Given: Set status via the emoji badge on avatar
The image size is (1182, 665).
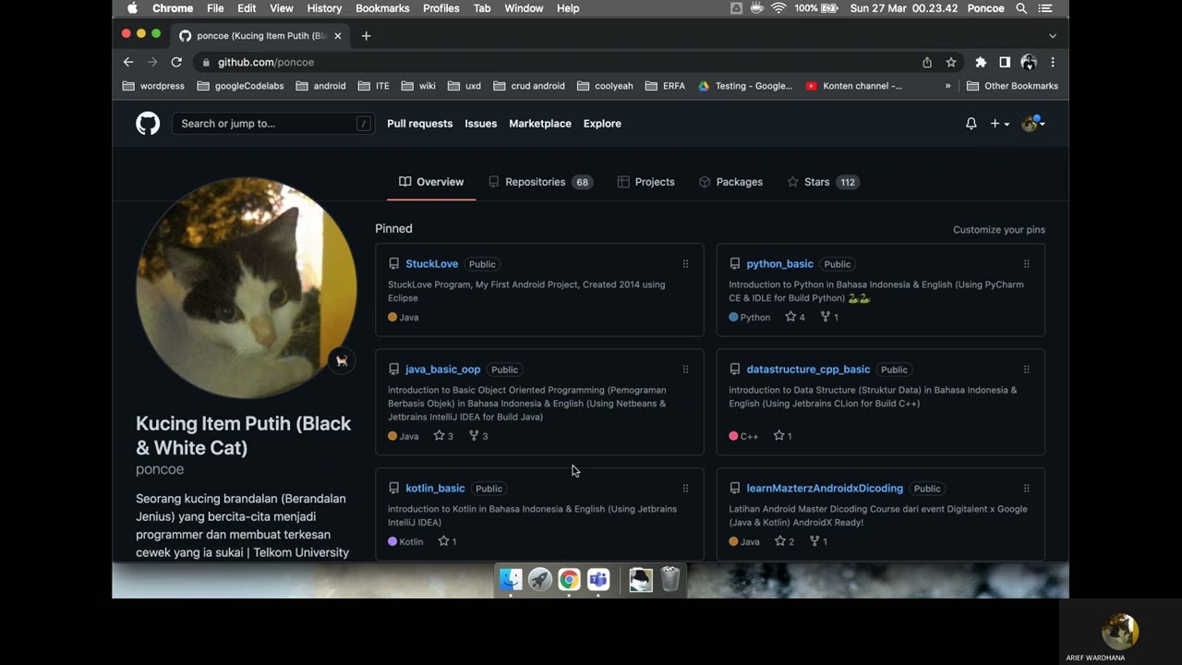Looking at the screenshot, I should (342, 360).
